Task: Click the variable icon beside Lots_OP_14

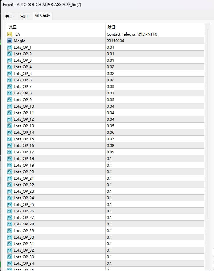Action: (x=10, y=133)
